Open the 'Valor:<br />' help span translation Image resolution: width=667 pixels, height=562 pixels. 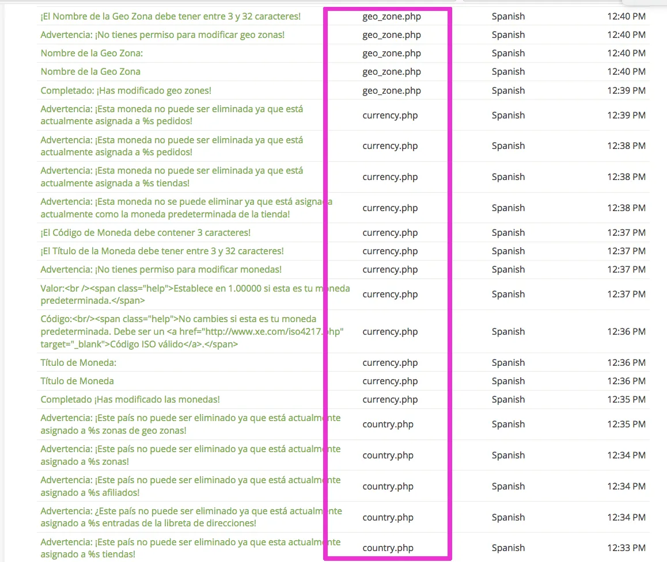pyautogui.click(x=195, y=295)
